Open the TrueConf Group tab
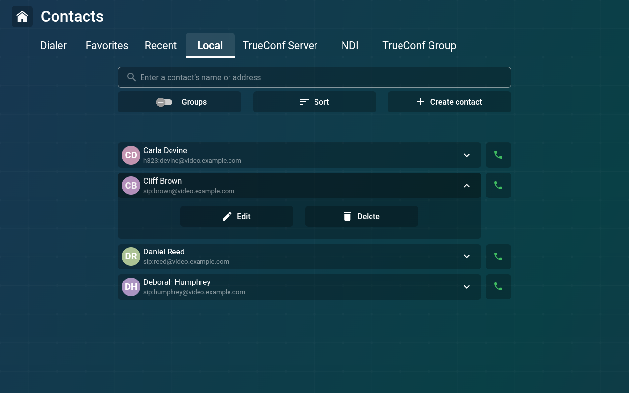 click(419, 45)
